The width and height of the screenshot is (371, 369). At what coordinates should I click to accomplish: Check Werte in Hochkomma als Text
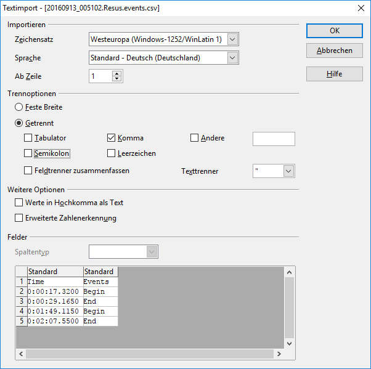(18, 203)
